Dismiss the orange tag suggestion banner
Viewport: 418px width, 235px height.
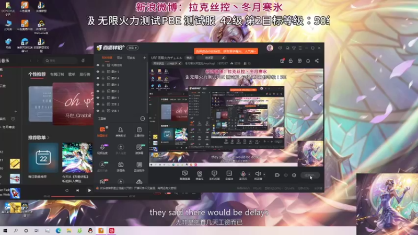(226, 51)
